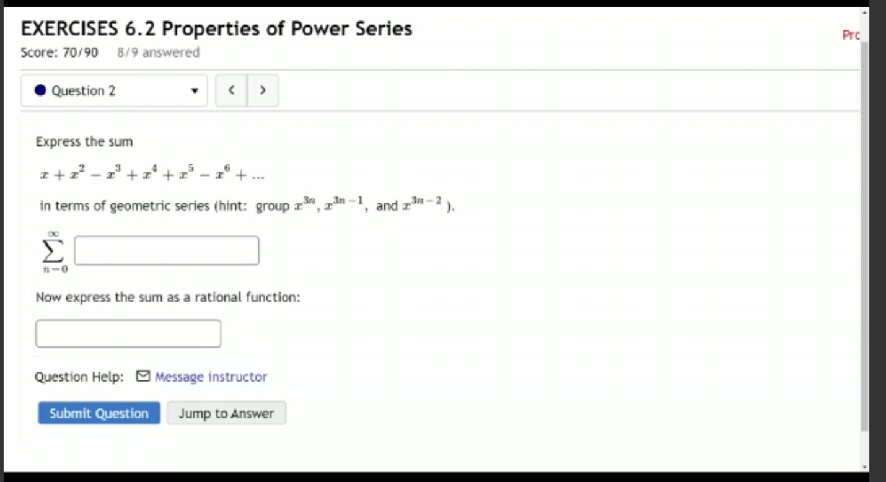Click the '8/9 answered' progress text

coord(157,53)
